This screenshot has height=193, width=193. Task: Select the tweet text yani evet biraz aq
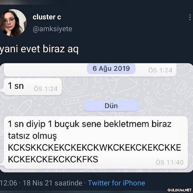39,49
